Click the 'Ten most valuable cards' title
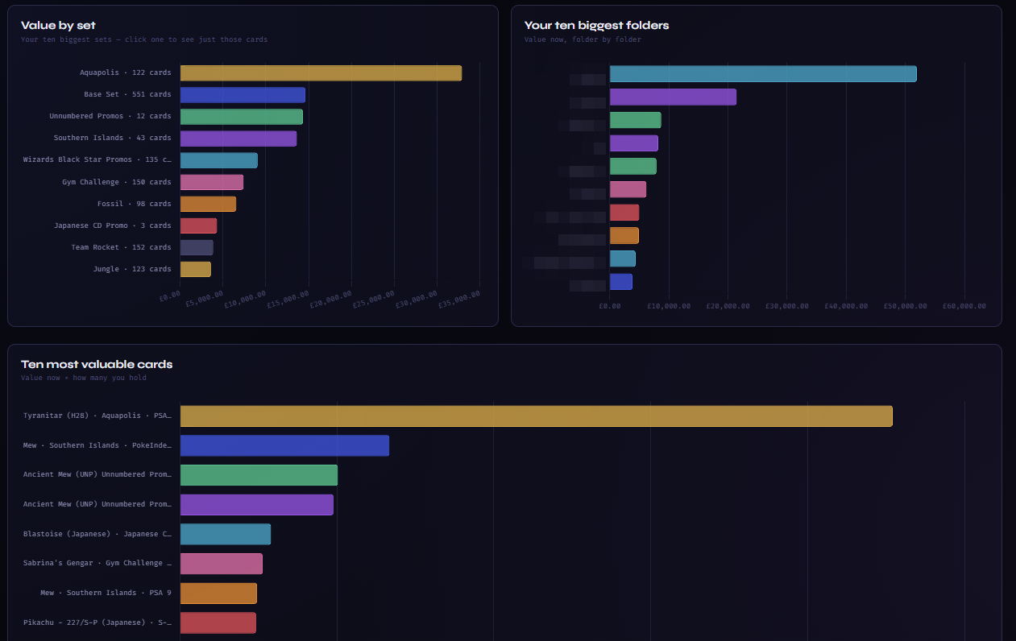This screenshot has width=1016, height=641. pyautogui.click(x=97, y=365)
